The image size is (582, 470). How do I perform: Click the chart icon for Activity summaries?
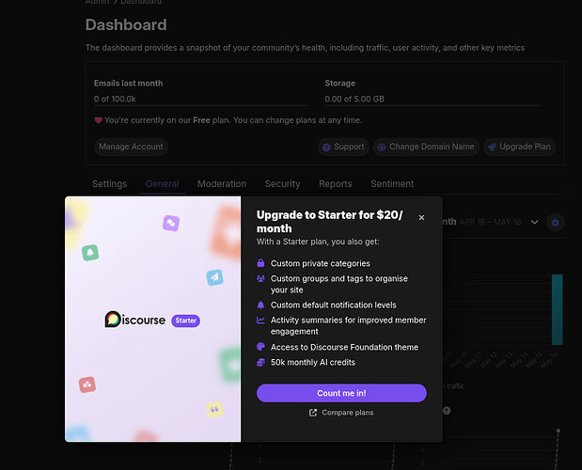point(260,320)
